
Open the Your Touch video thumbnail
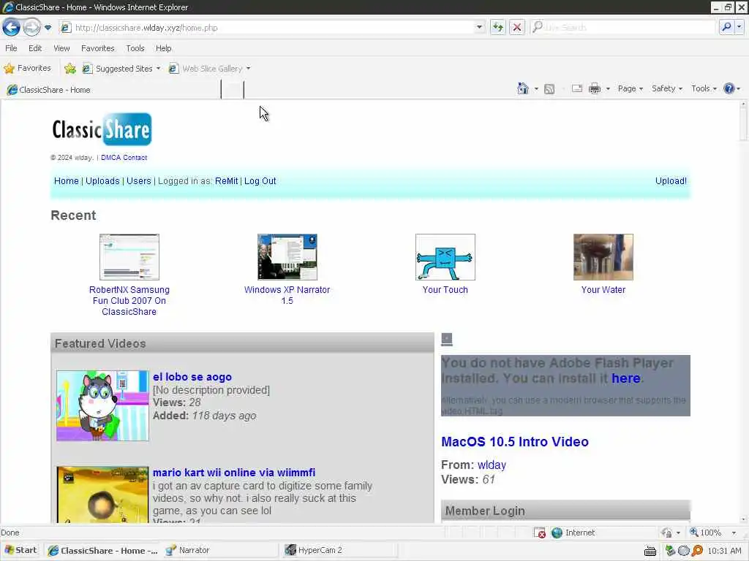tap(445, 256)
